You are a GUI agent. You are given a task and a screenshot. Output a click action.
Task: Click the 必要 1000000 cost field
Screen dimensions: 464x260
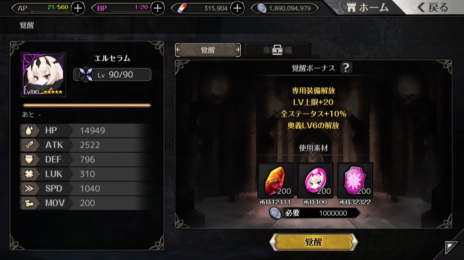(x=315, y=213)
